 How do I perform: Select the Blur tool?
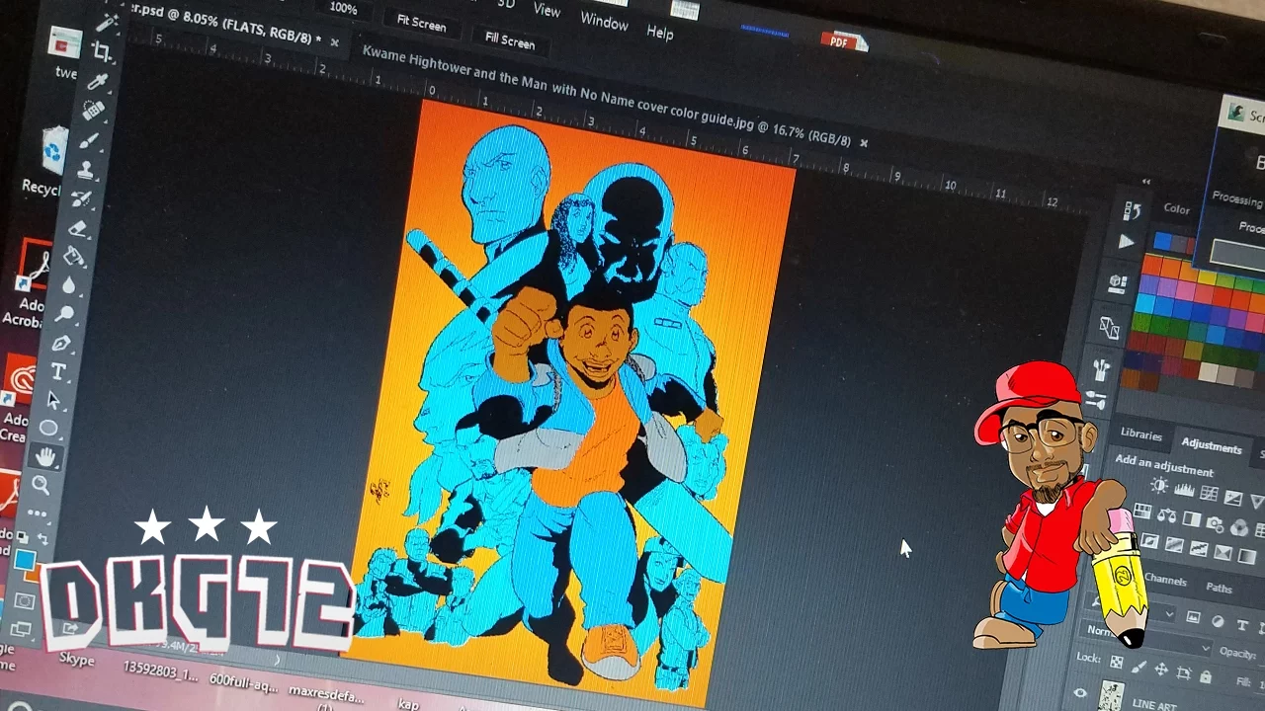point(69,286)
